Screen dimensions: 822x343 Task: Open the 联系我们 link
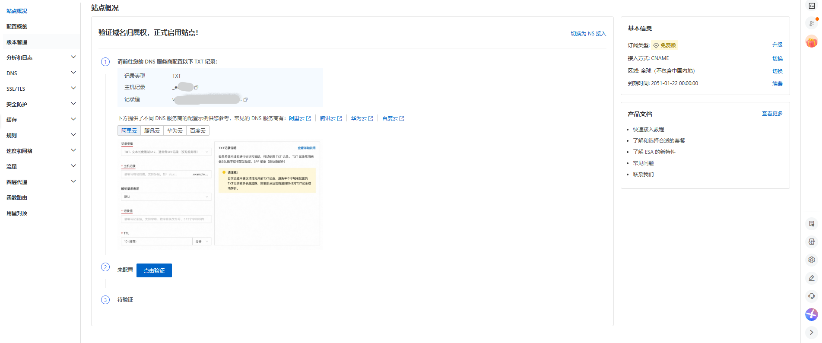[x=643, y=175]
